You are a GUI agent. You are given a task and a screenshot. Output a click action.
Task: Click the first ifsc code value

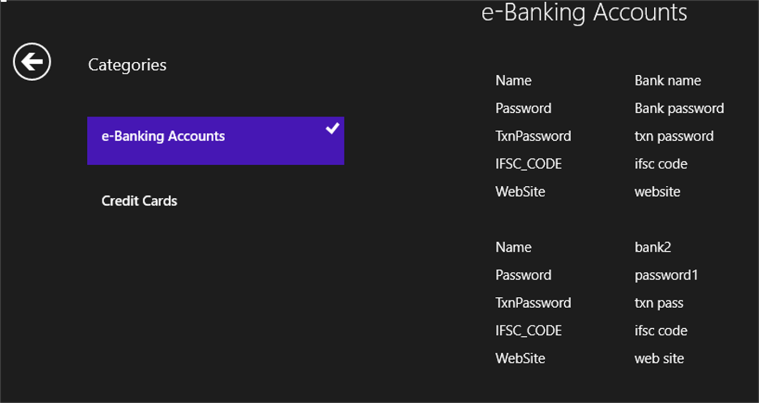tap(660, 164)
